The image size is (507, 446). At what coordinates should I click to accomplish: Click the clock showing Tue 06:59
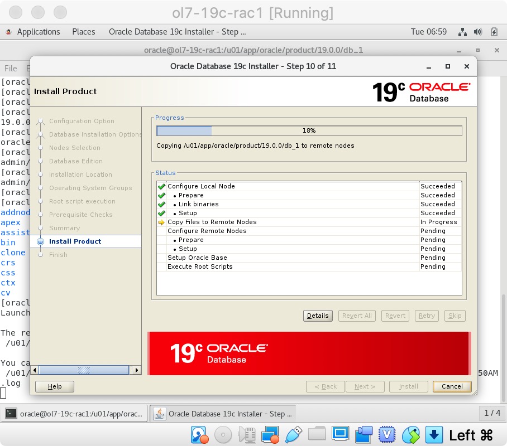(428, 32)
